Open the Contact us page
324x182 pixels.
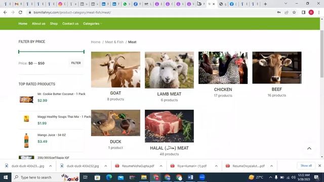pos(70,24)
